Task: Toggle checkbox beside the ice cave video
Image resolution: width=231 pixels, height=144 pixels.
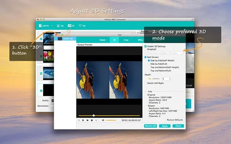Action: [41, 39]
